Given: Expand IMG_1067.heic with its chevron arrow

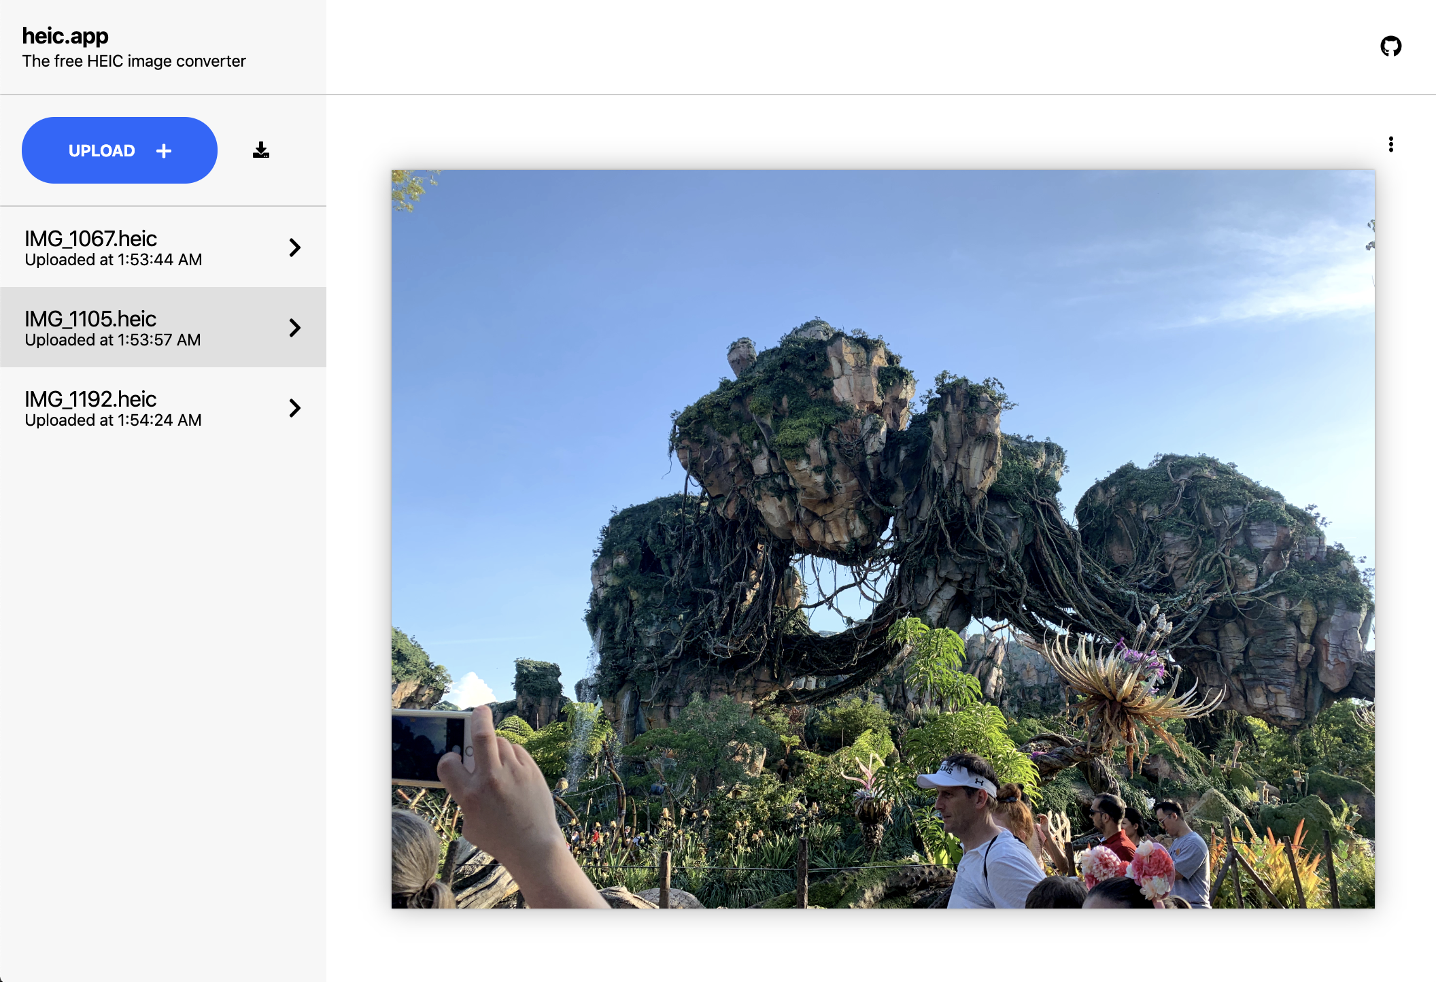Looking at the screenshot, I should 294,248.
